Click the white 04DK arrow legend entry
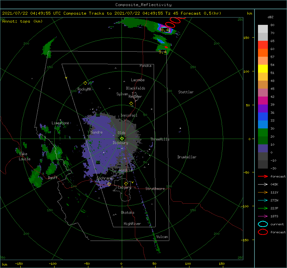Viewport: 287px width, 268px height. [268, 185]
